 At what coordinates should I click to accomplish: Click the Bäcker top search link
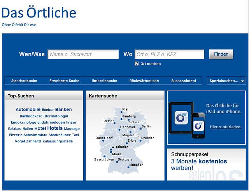click(48, 110)
